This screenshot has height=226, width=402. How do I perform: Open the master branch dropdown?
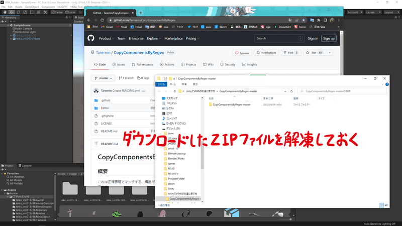coord(103,78)
